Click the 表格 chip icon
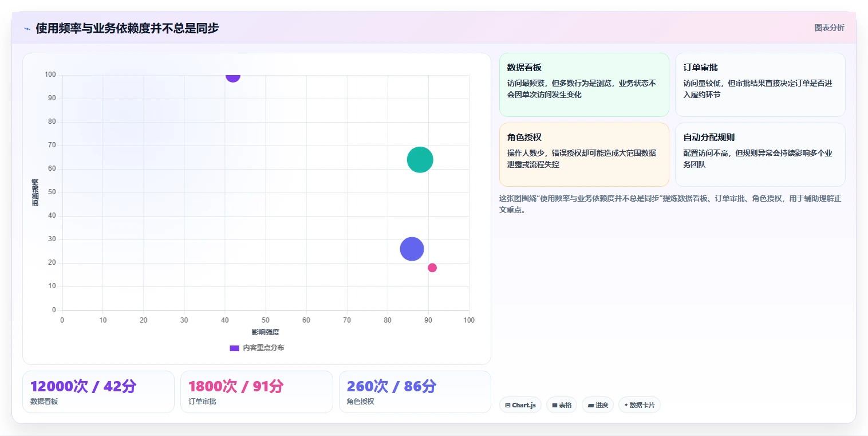Image resolution: width=868 pixels, height=436 pixels. (x=555, y=405)
